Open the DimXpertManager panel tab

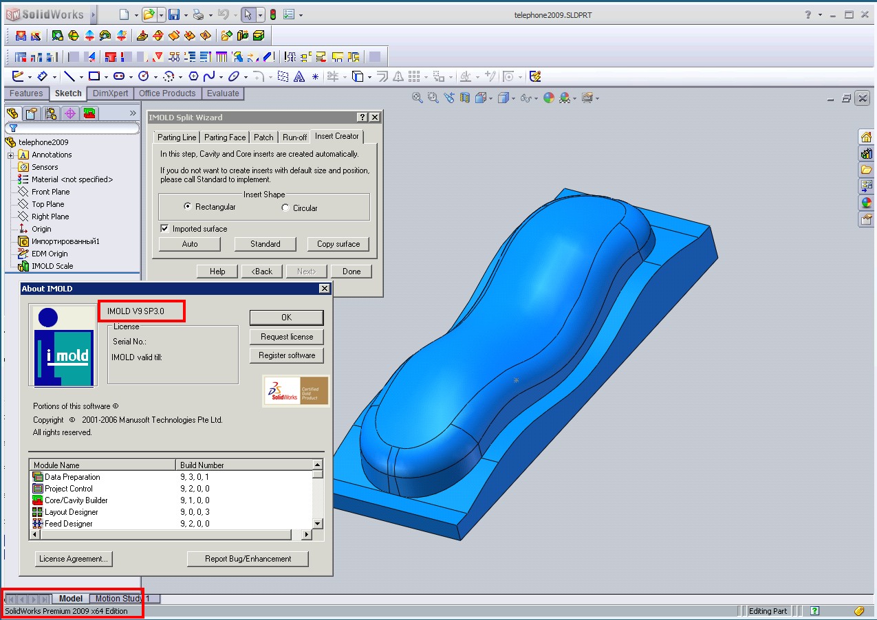coord(69,113)
